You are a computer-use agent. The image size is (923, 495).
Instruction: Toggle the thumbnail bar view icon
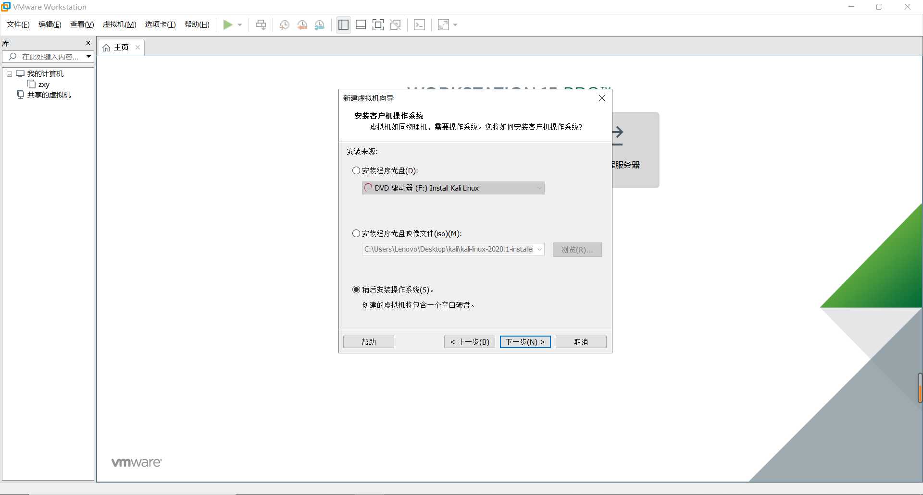click(361, 25)
